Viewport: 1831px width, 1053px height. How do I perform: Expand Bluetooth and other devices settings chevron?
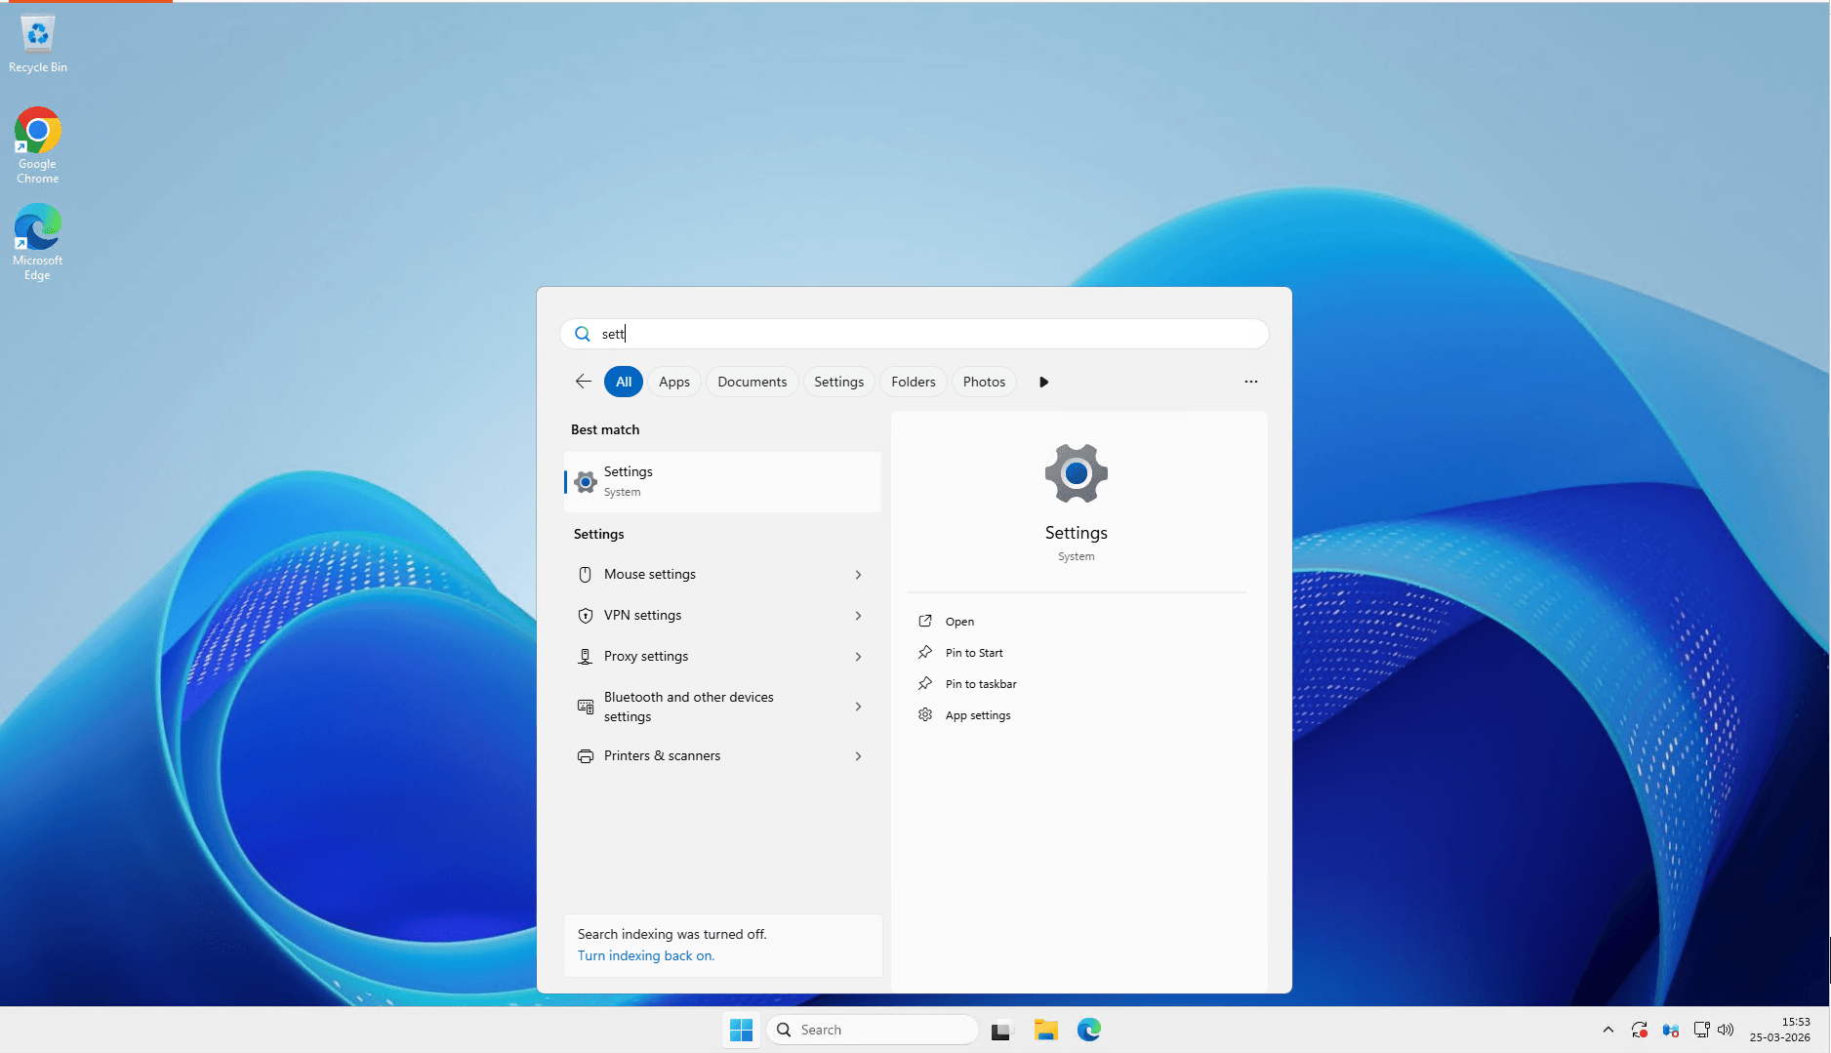[858, 707]
